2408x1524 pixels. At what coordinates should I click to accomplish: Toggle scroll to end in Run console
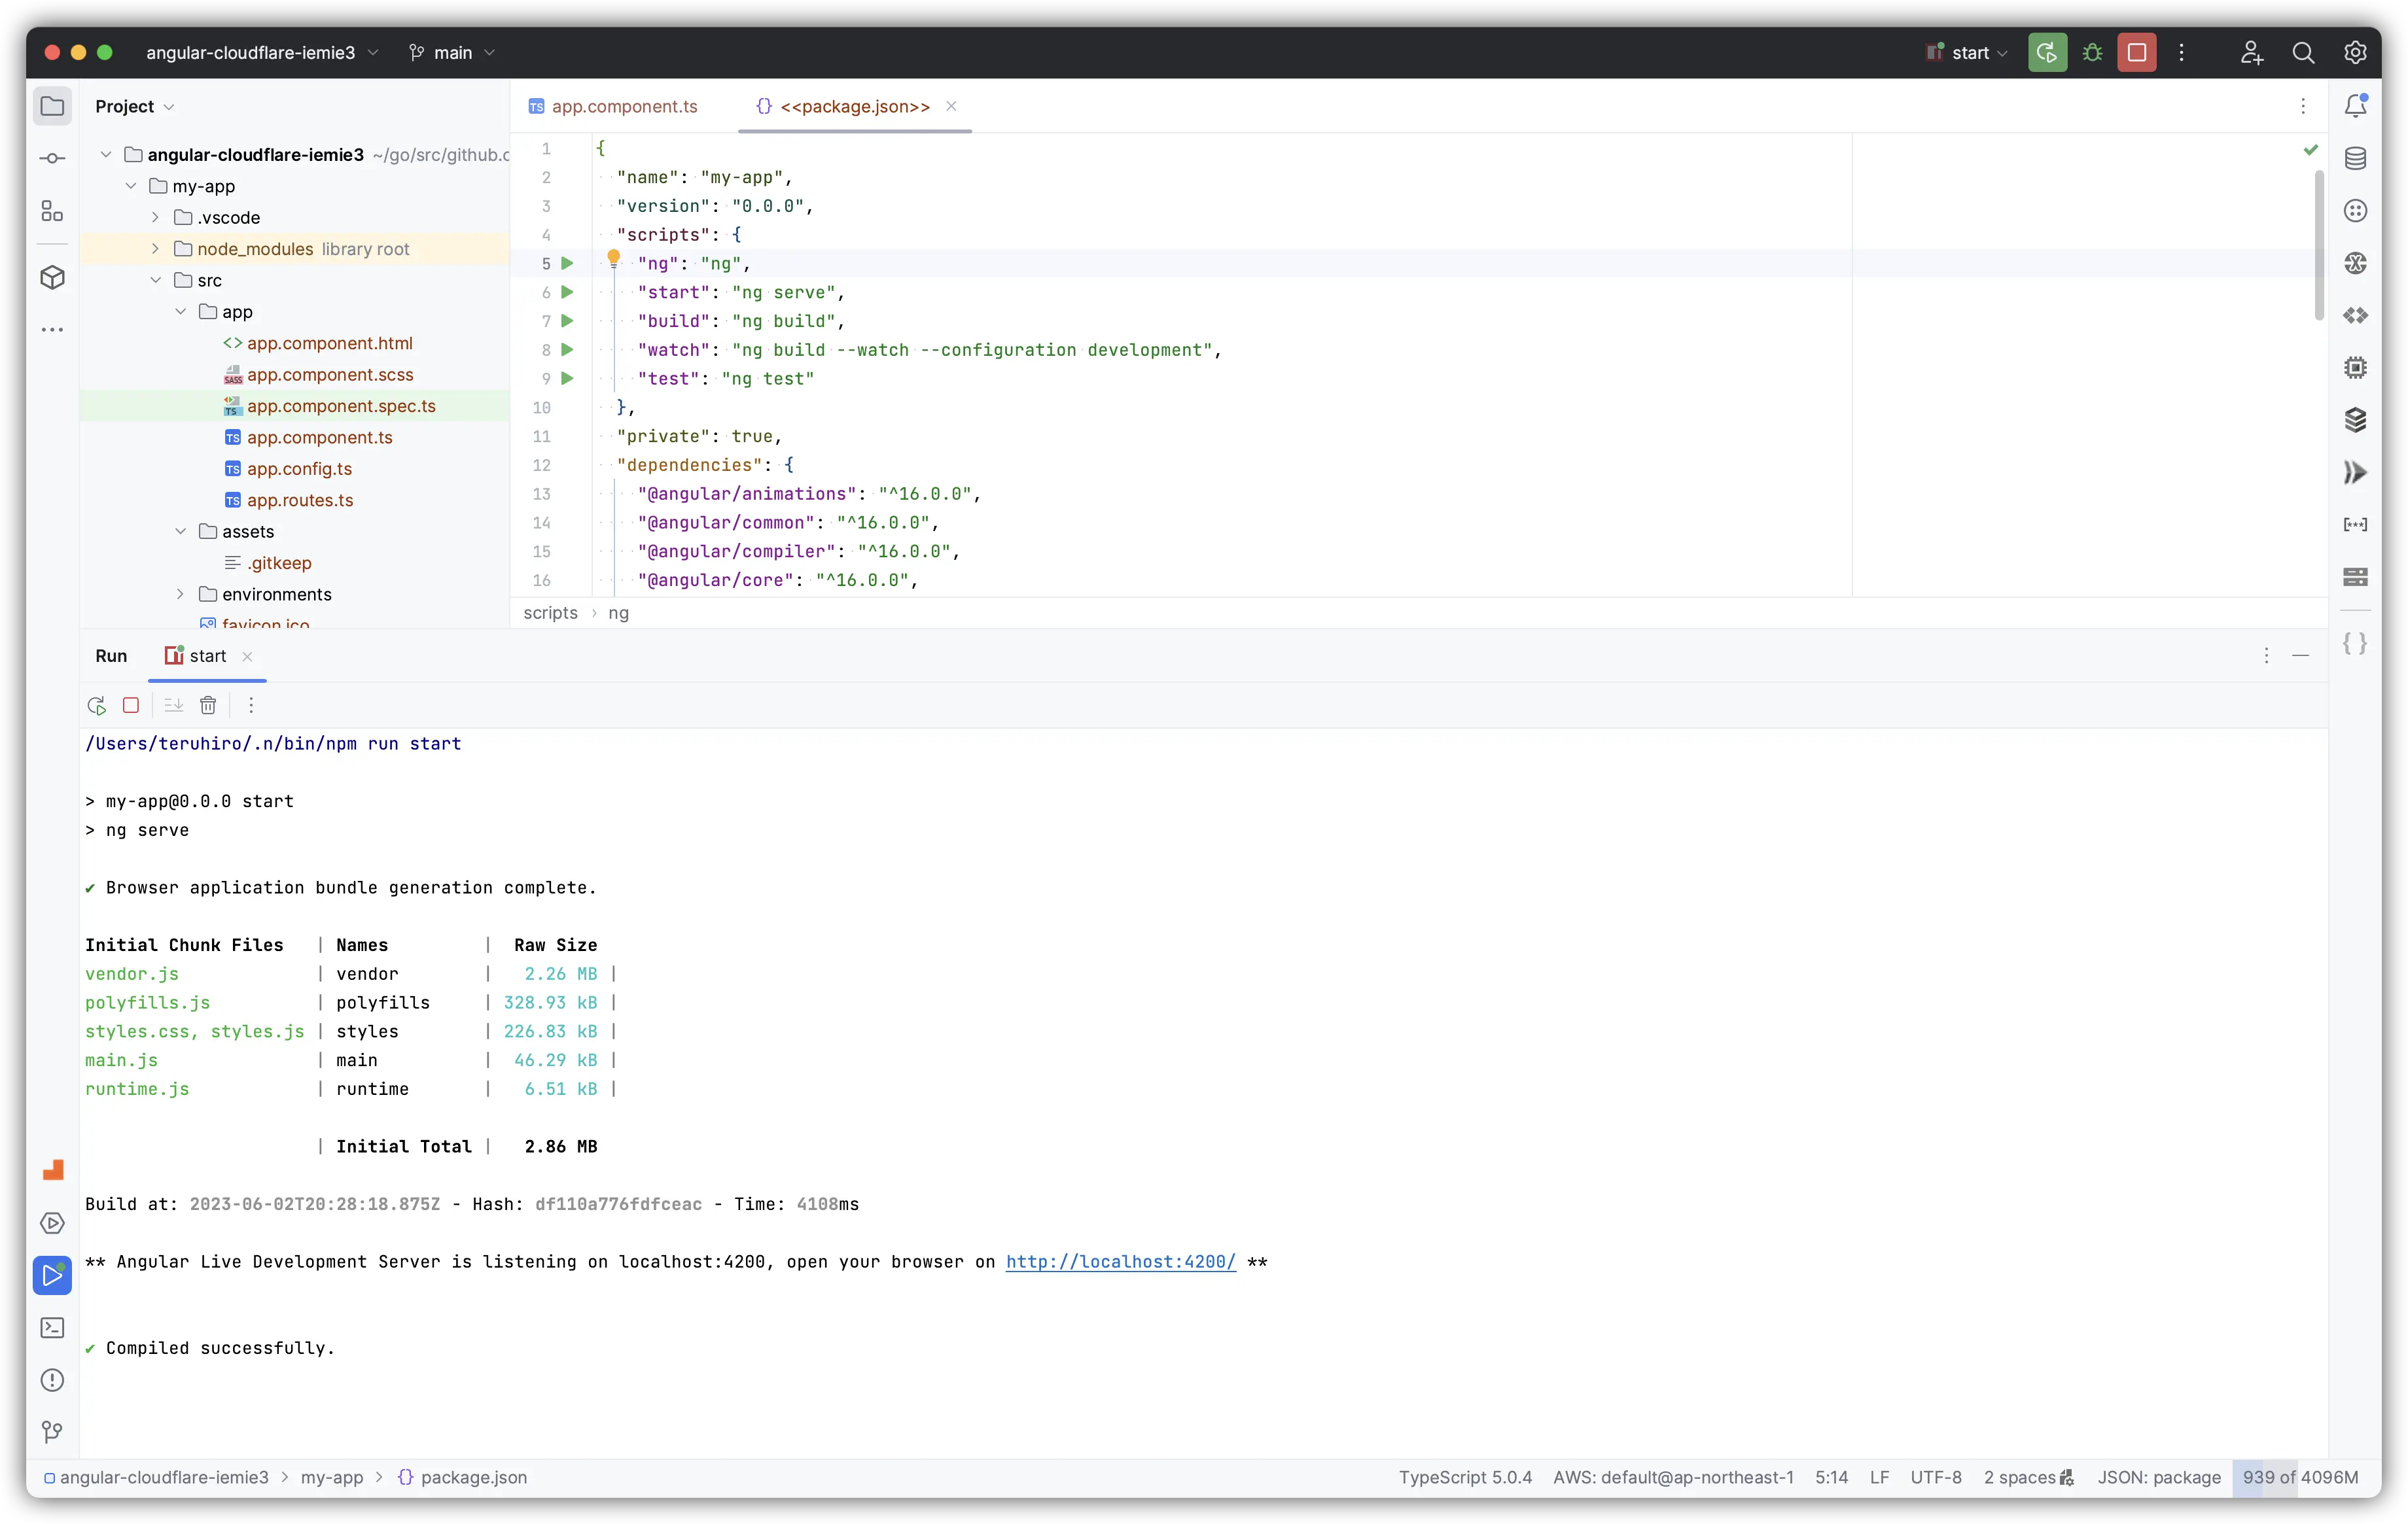tap(173, 706)
